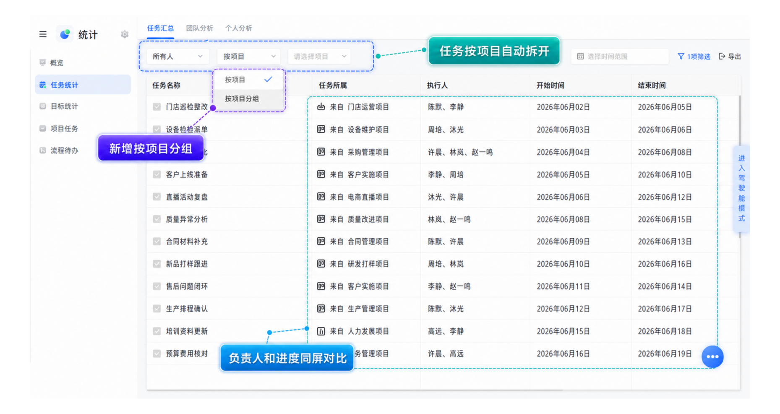780x414 pixels.
Task: Click 进入驾驶舱模式 side button
Action: point(741,188)
